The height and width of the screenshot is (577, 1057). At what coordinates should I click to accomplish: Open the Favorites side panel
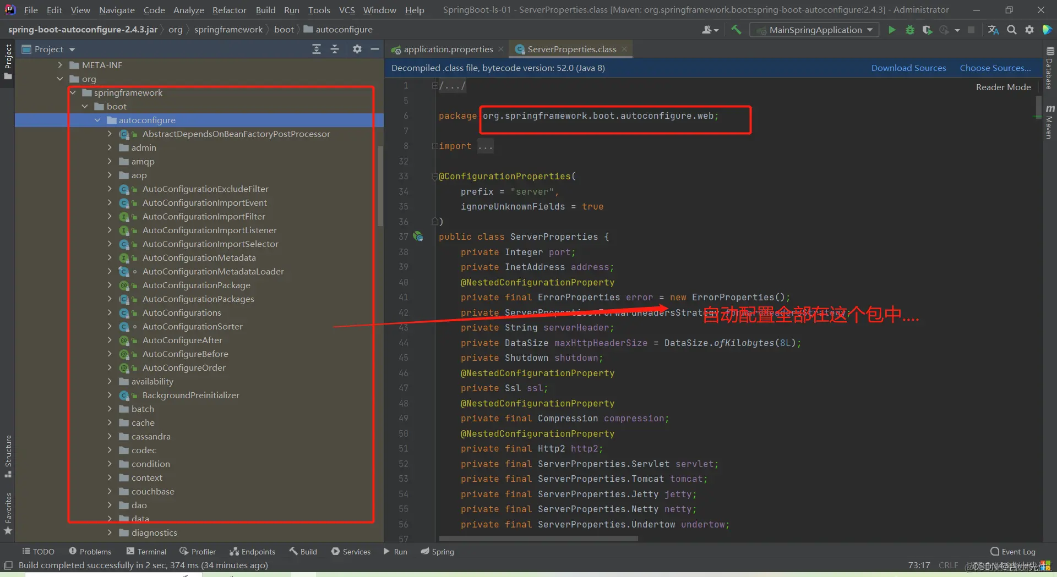8,514
